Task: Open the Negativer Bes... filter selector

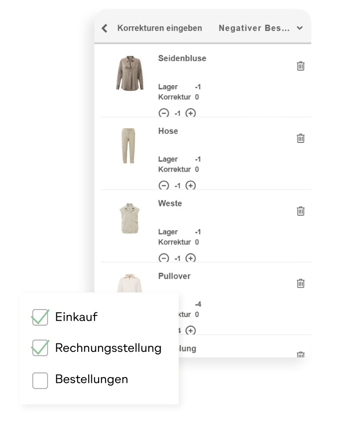Action: click(254, 28)
